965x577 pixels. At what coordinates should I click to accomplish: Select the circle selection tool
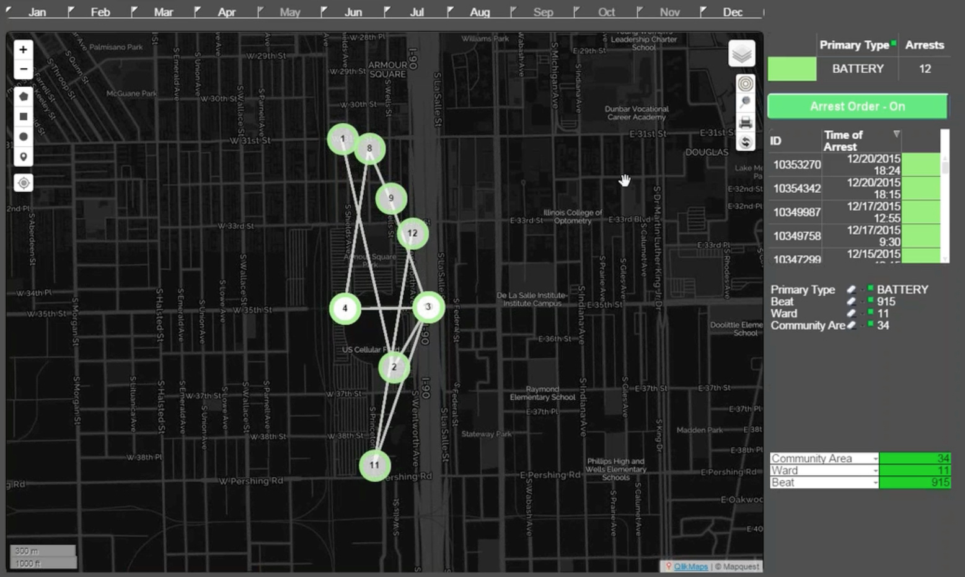(x=23, y=136)
